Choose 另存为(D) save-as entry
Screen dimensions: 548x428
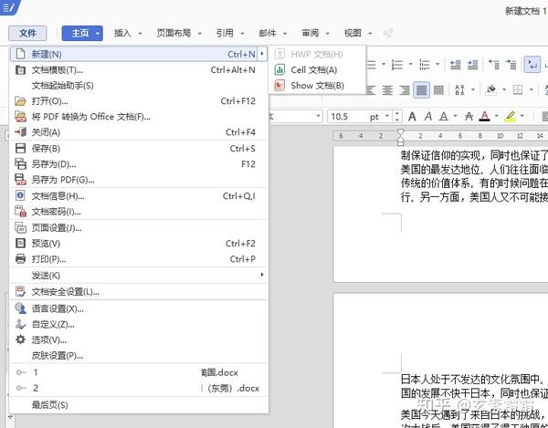[x=139, y=164]
